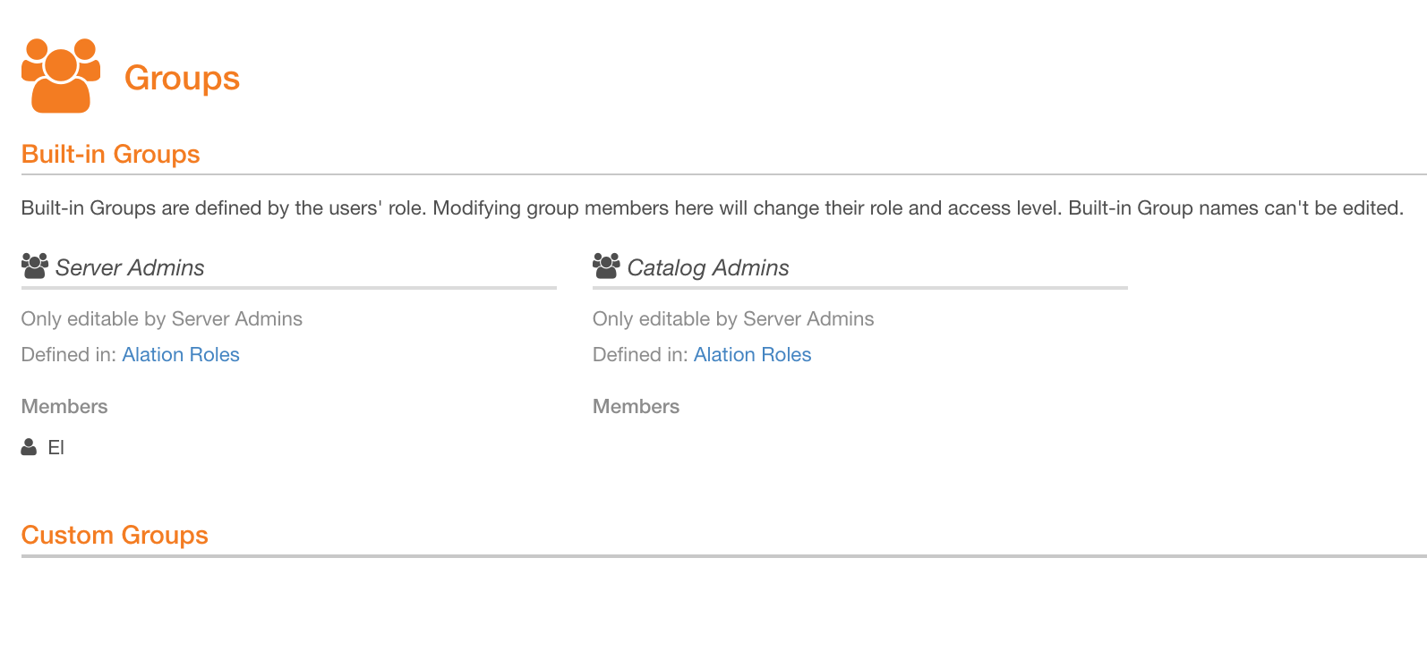This screenshot has width=1427, height=651.
Task: Click 'Defined in:' label under Catalog Admins
Action: pos(640,355)
